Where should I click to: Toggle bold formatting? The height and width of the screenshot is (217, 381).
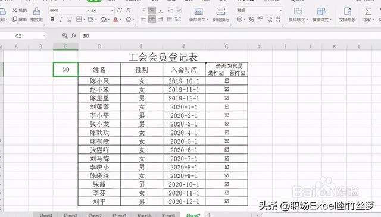[52, 20]
